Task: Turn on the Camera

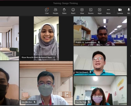Action: click(x=120, y=11)
